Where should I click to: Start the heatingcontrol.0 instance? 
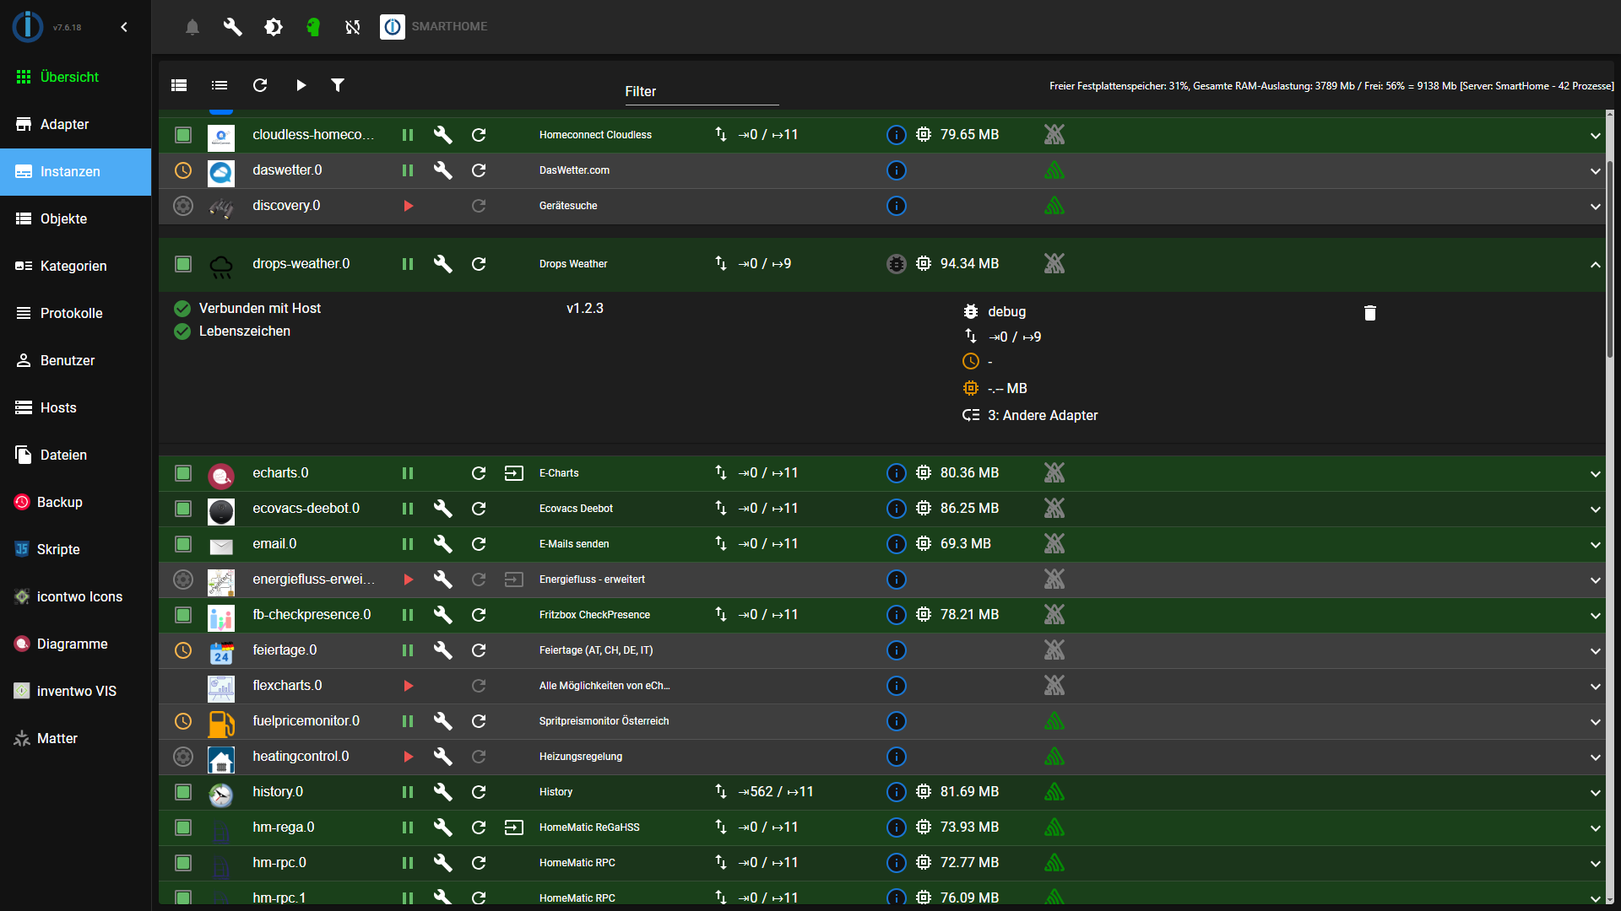pos(408,757)
